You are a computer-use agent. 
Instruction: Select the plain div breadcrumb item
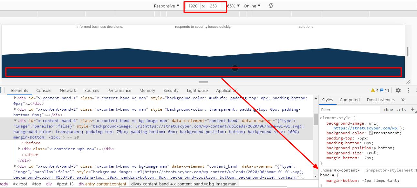click(49, 184)
